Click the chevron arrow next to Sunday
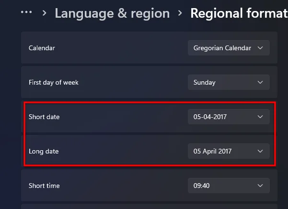Viewport: 288px width, 209px height. coord(260,82)
